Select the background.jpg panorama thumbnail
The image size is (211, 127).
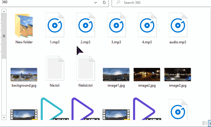coord(24,74)
